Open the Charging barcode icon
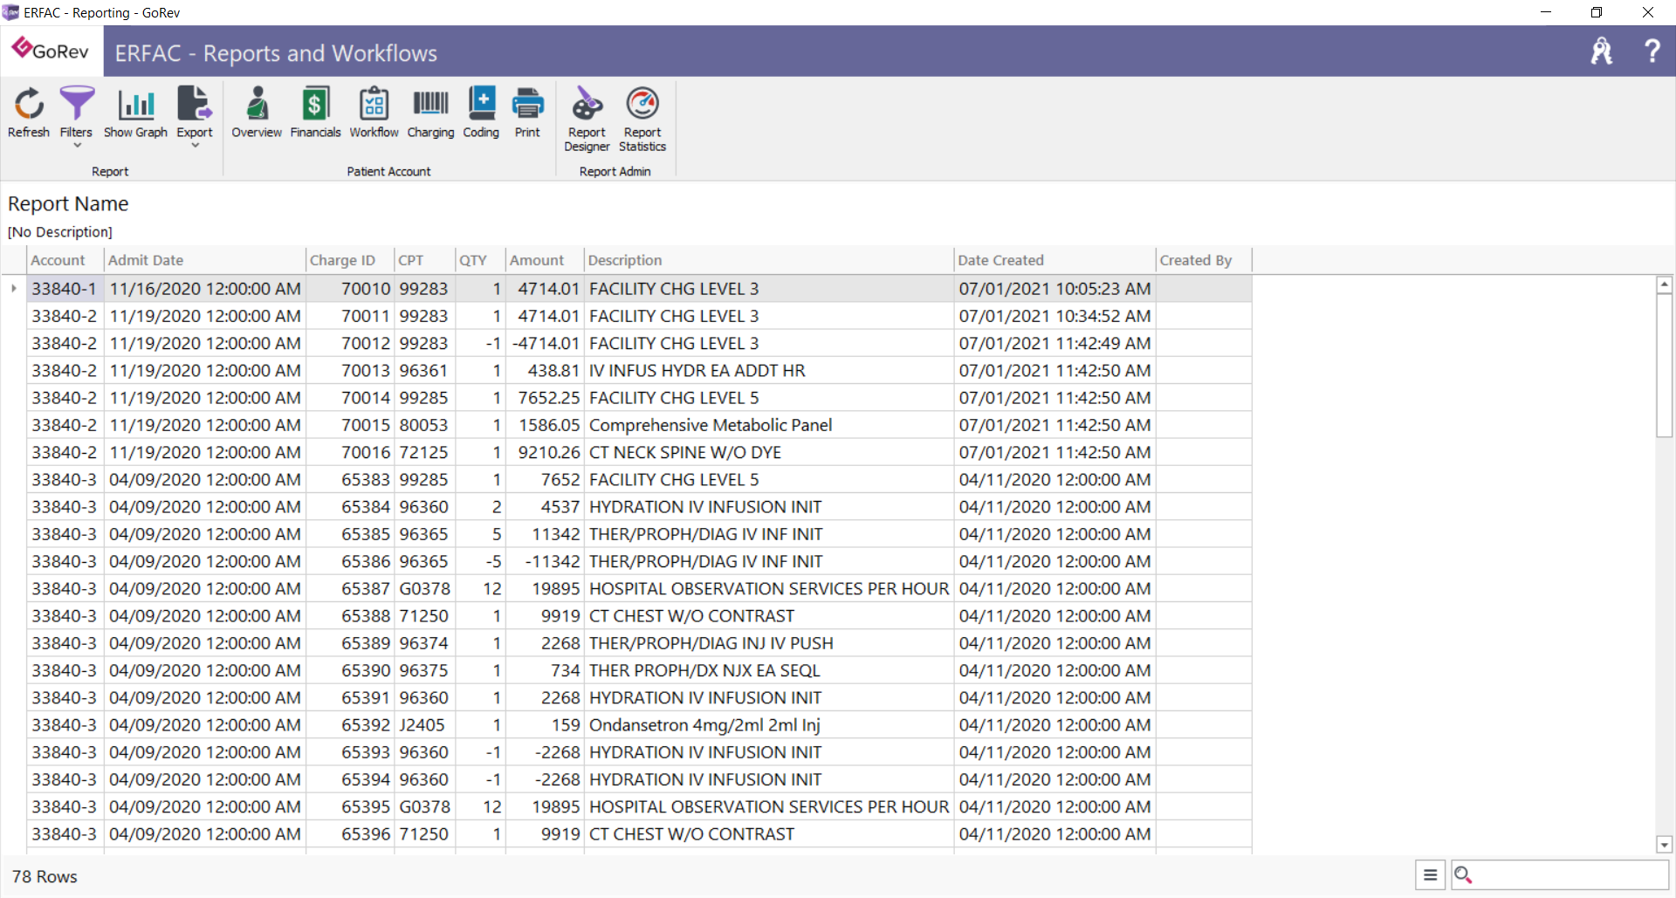The width and height of the screenshot is (1676, 898). (x=430, y=104)
